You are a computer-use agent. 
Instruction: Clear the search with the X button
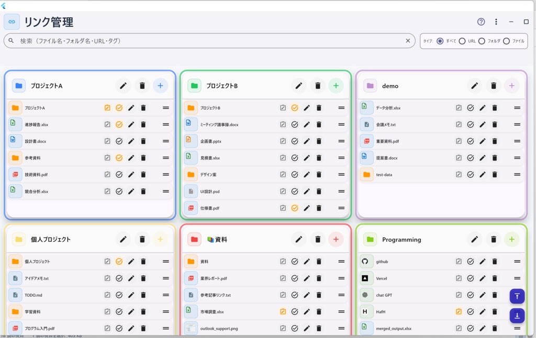click(x=408, y=41)
